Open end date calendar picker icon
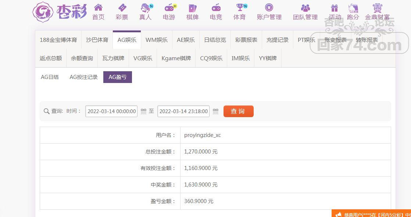 (x=216, y=111)
